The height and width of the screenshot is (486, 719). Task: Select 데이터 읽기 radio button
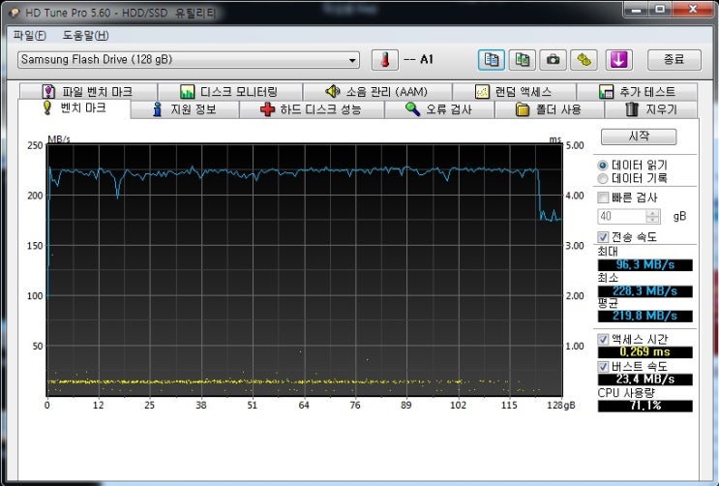click(603, 166)
